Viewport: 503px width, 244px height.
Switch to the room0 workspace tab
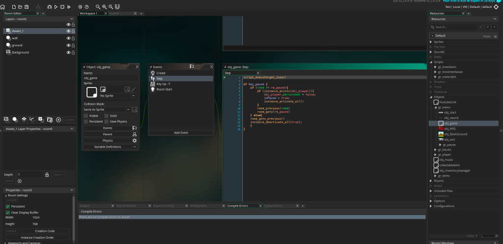[x=114, y=13]
